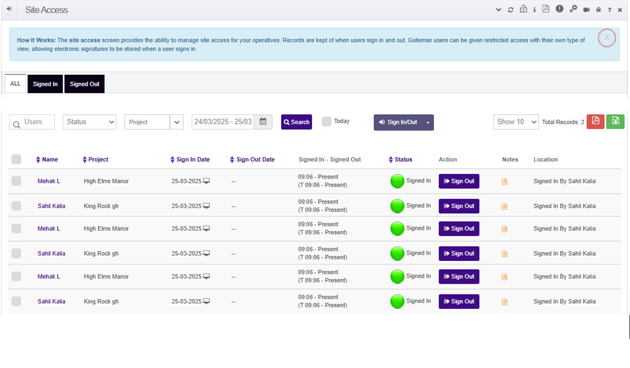Check the first Sahil Kalia row checkbox
The image size is (630, 368).
coord(16,206)
